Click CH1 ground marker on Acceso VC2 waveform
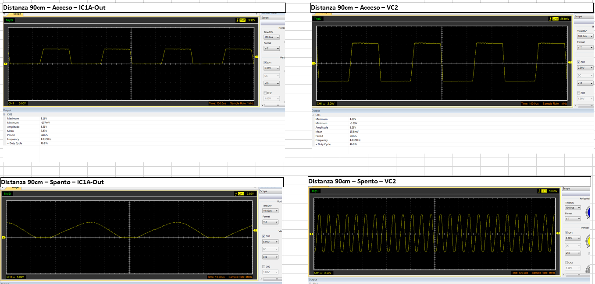 314,64
